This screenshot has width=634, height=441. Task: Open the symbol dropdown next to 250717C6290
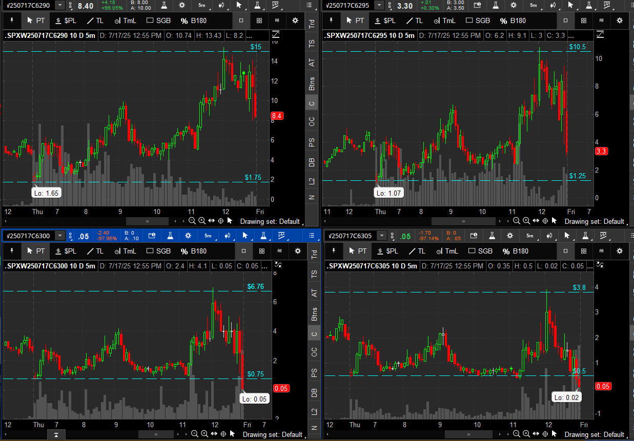coord(60,5)
